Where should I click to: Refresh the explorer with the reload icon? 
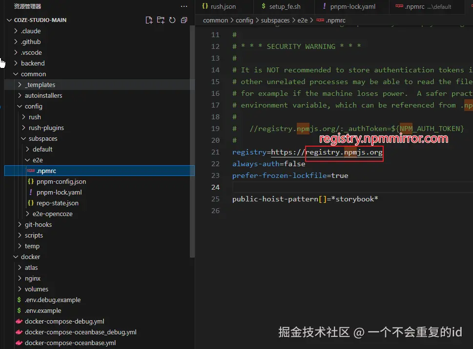pyautogui.click(x=172, y=20)
